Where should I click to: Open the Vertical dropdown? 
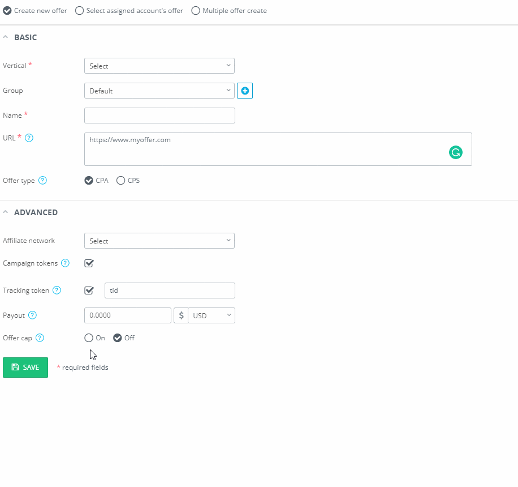[x=159, y=66]
